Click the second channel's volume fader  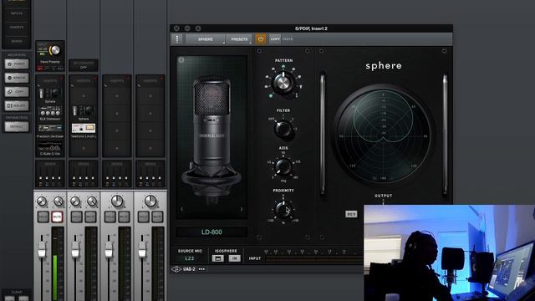point(75,250)
